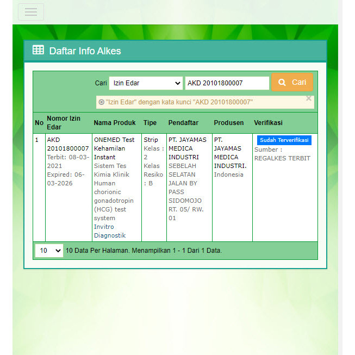Click the keyword field containing AKD 20101800007
The width and height of the screenshot is (355, 355).
[x=227, y=83]
